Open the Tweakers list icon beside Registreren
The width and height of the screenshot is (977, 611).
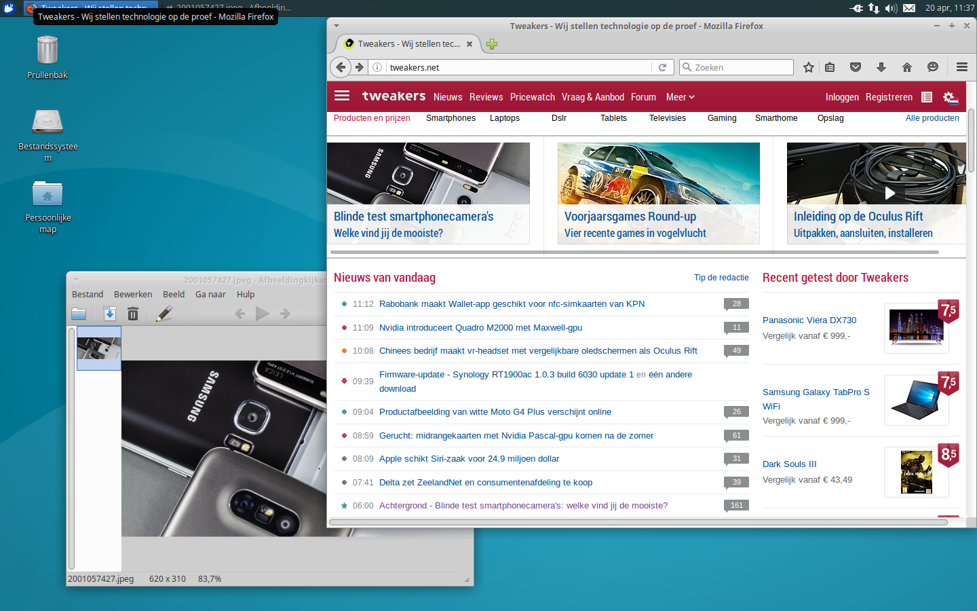927,97
